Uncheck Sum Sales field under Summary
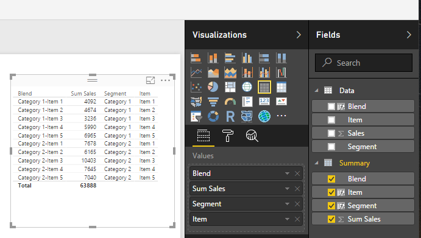Image resolution: width=421 pixels, height=238 pixels. point(331,219)
